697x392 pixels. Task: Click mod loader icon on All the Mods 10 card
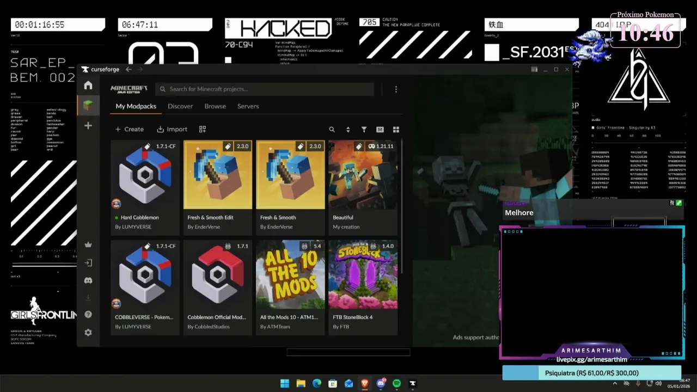tap(305, 246)
